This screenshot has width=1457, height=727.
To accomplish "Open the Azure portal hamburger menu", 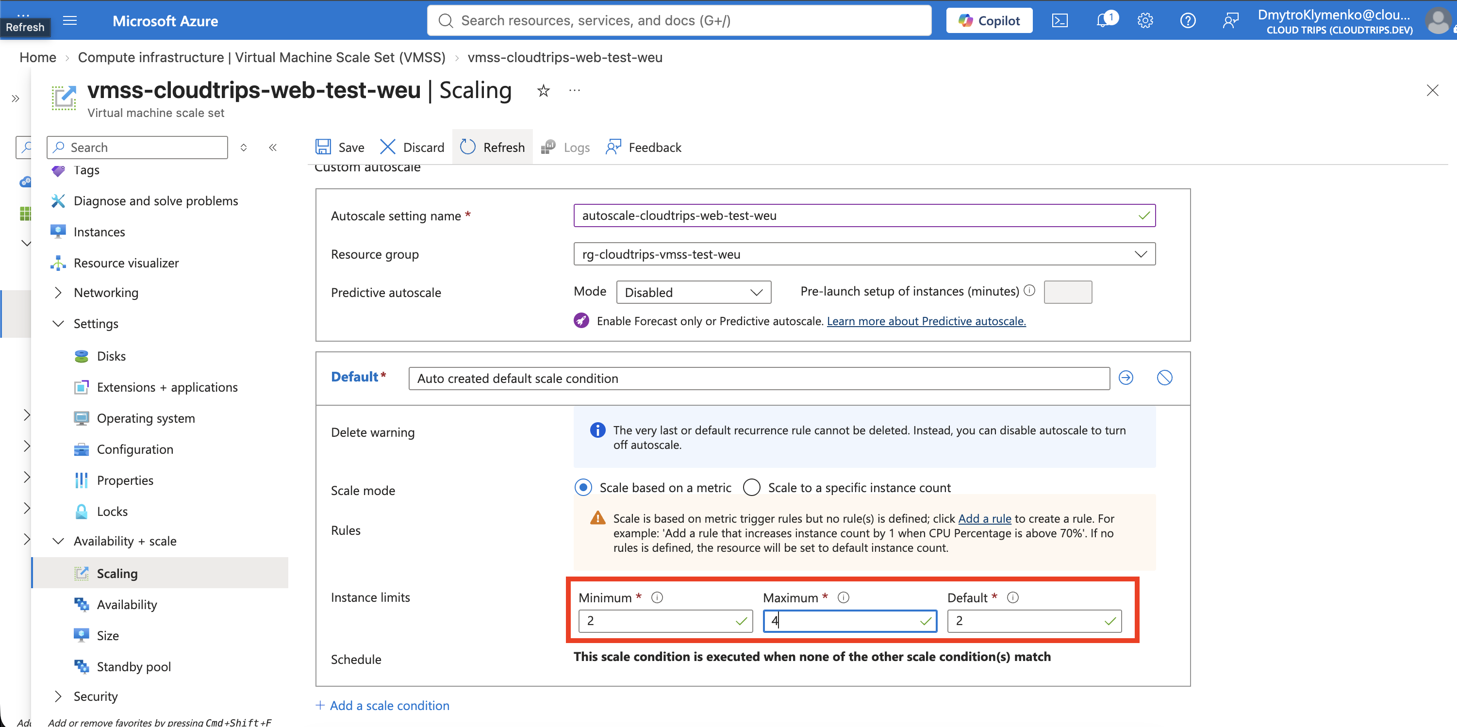I will [69, 21].
